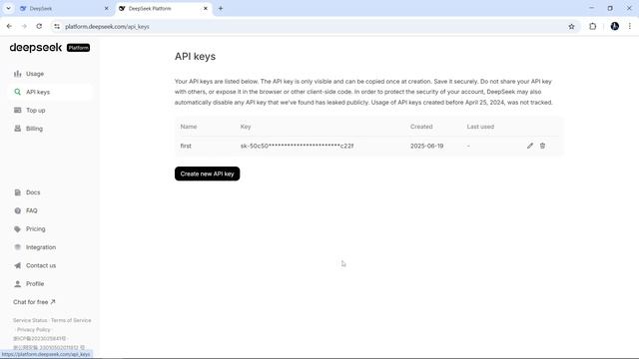Click the Integration icon
Viewport: 639px width, 359px height.
tap(18, 247)
